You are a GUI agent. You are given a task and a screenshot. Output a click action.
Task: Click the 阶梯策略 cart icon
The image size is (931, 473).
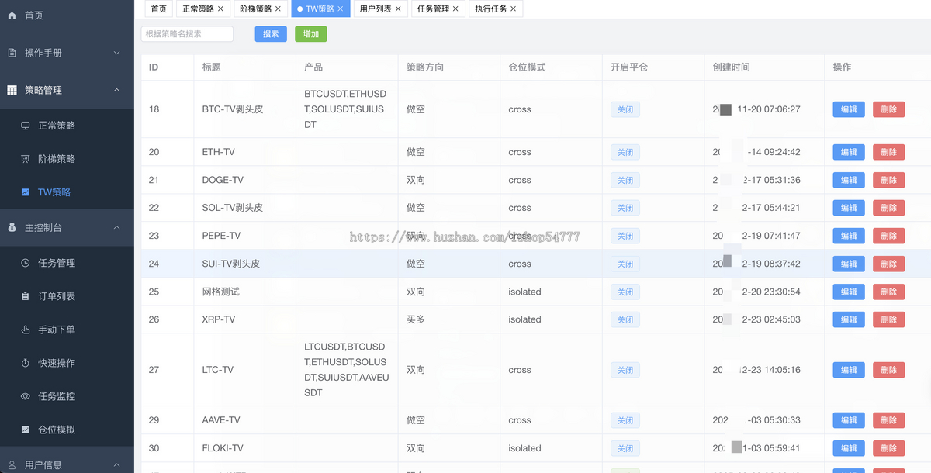(25, 159)
